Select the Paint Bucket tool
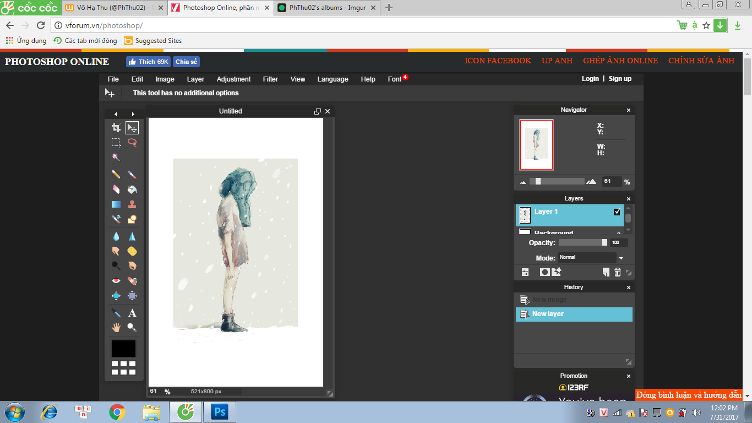This screenshot has width=752, height=423. 132,189
